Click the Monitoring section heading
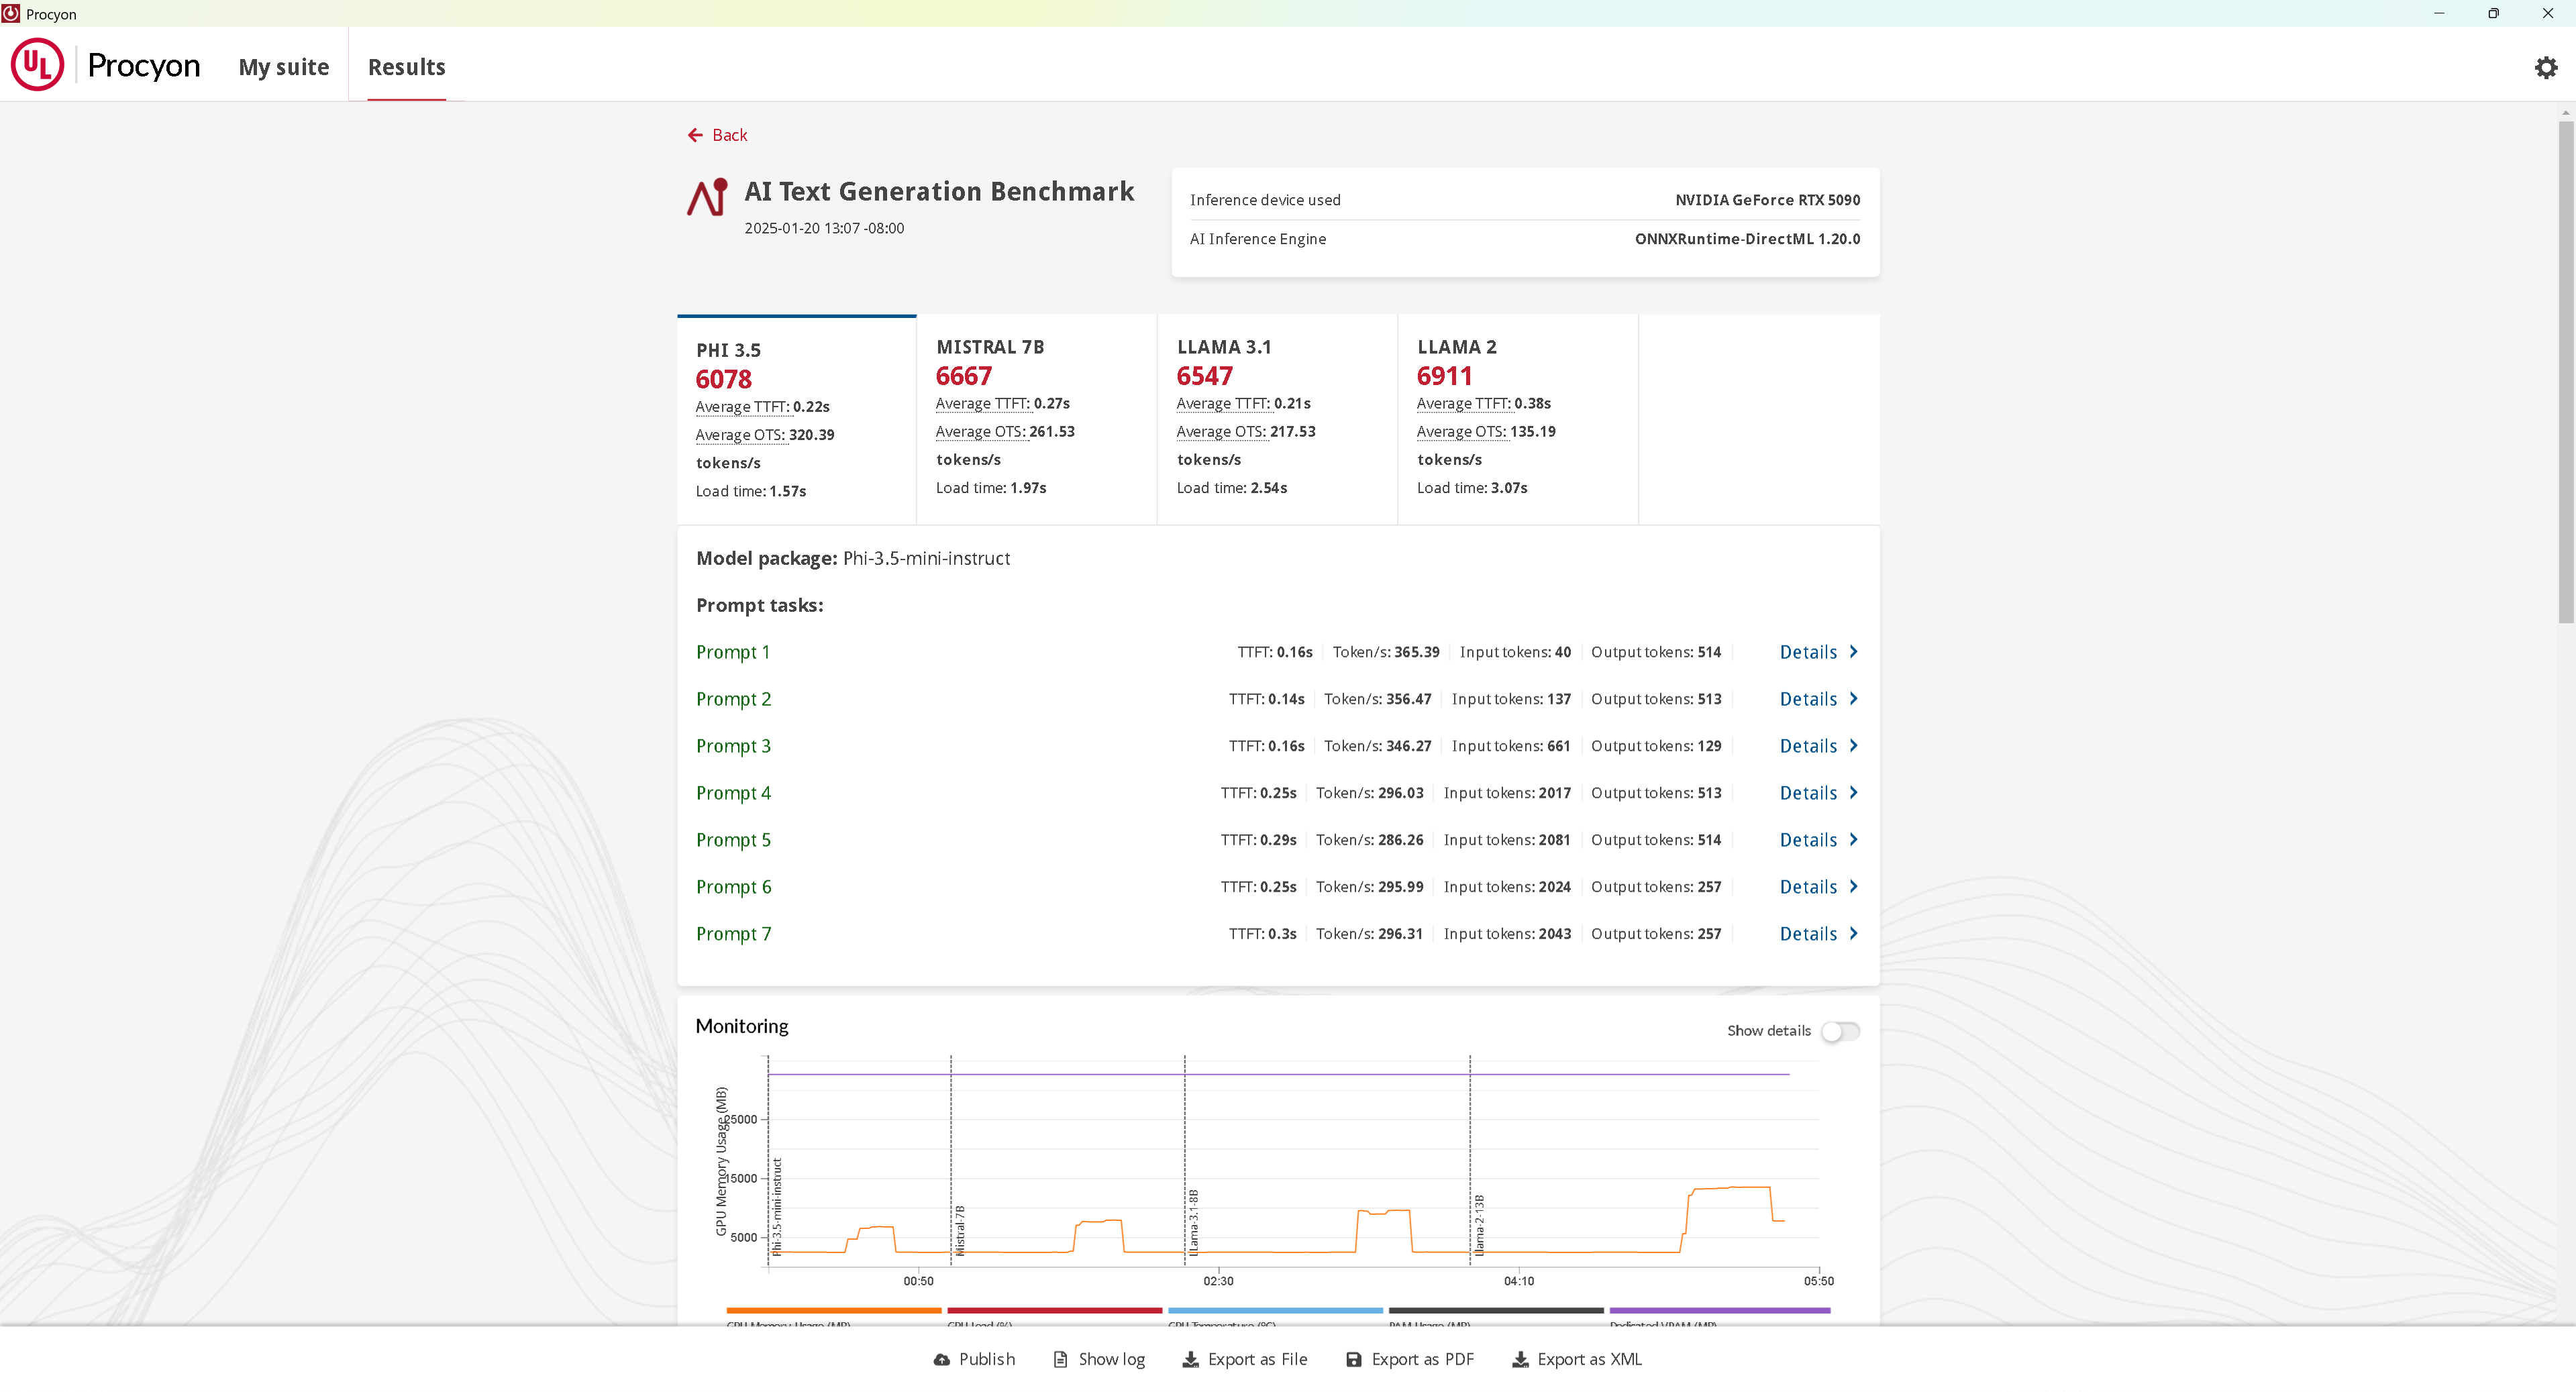This screenshot has height=1392, width=2576. click(x=742, y=1027)
